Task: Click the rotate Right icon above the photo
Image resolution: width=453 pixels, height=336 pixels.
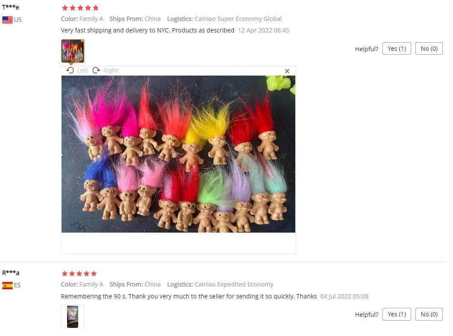Action: (96, 70)
